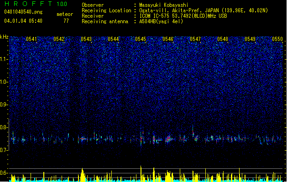Click the HROFFT 1.0.0 title text
The width and height of the screenshot is (287, 182).
[x=36, y=4]
